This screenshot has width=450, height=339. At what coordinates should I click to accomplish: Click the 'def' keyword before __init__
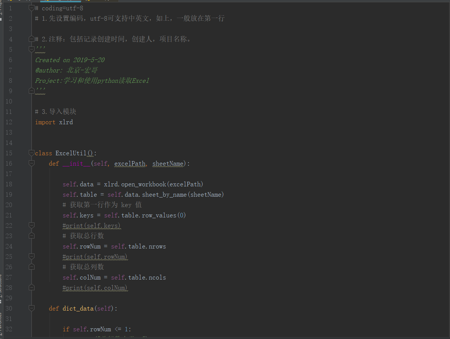click(x=54, y=163)
